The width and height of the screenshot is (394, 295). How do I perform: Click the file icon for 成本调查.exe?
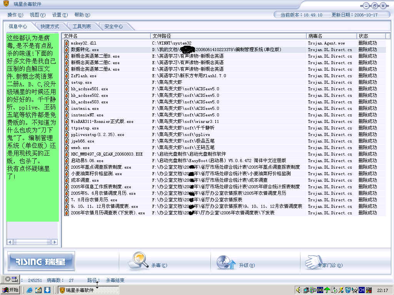coord(66,180)
